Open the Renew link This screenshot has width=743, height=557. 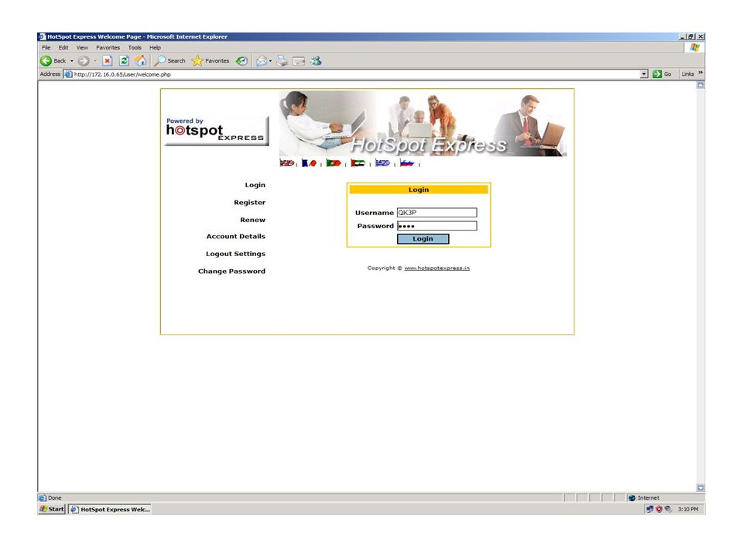point(252,220)
